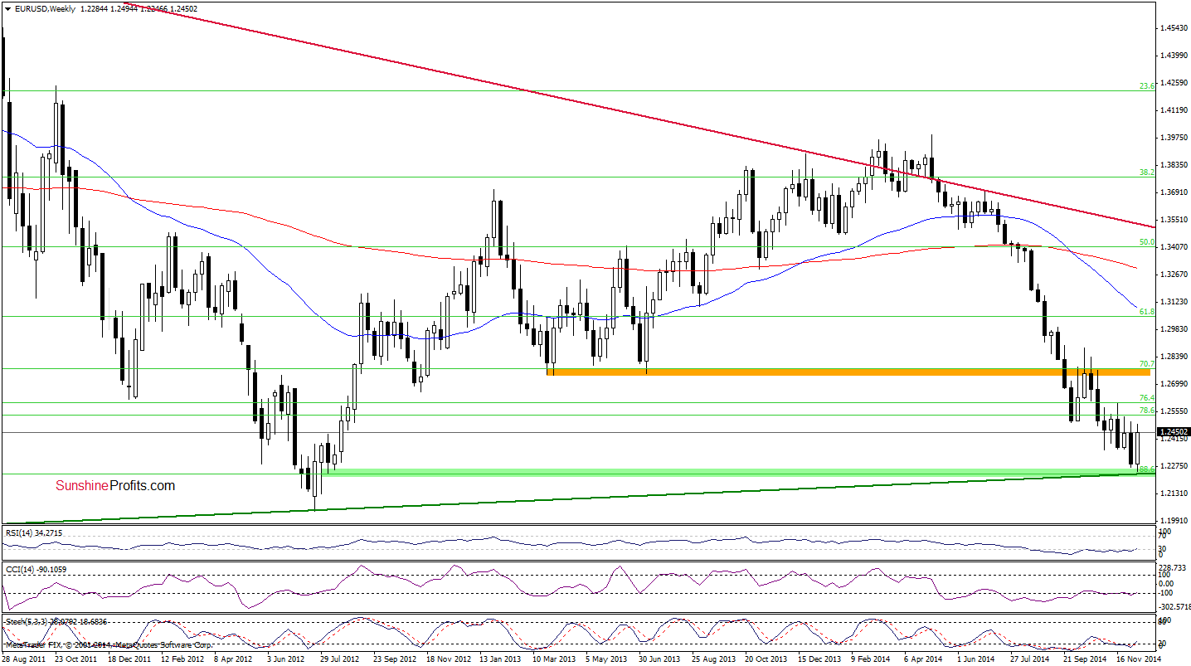
Task: Click the 1.29830 price axis label
Action: click(1174, 329)
